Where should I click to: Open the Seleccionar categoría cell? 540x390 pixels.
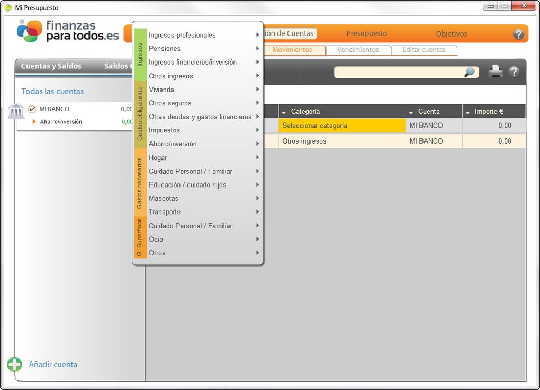click(x=342, y=126)
